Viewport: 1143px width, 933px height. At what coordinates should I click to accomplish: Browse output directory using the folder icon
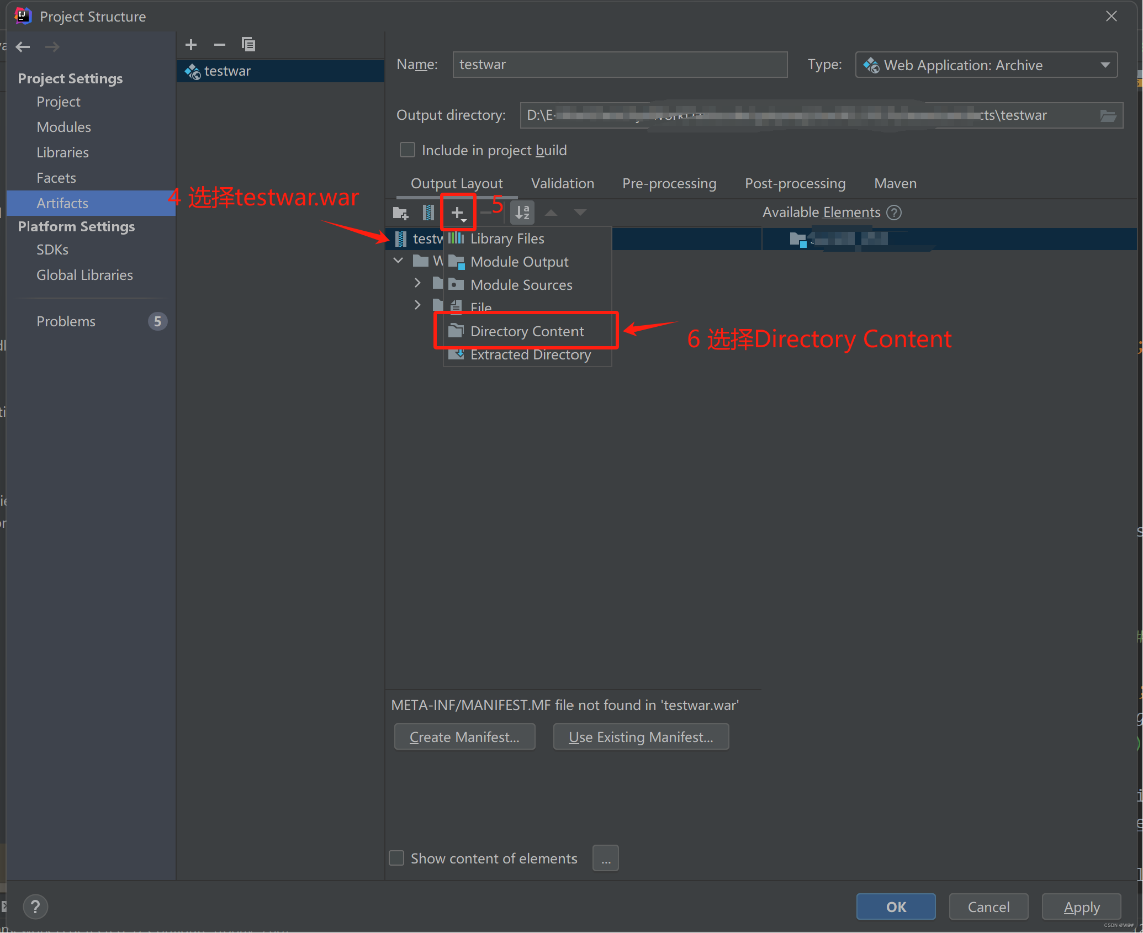(1109, 115)
